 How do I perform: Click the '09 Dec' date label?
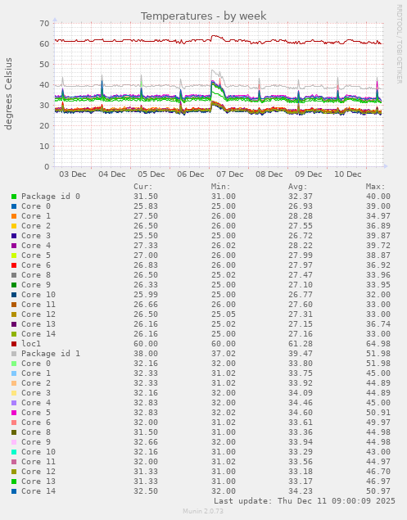pos(309,174)
